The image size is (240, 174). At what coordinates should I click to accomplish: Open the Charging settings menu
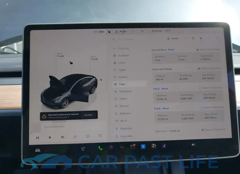tap(121, 48)
